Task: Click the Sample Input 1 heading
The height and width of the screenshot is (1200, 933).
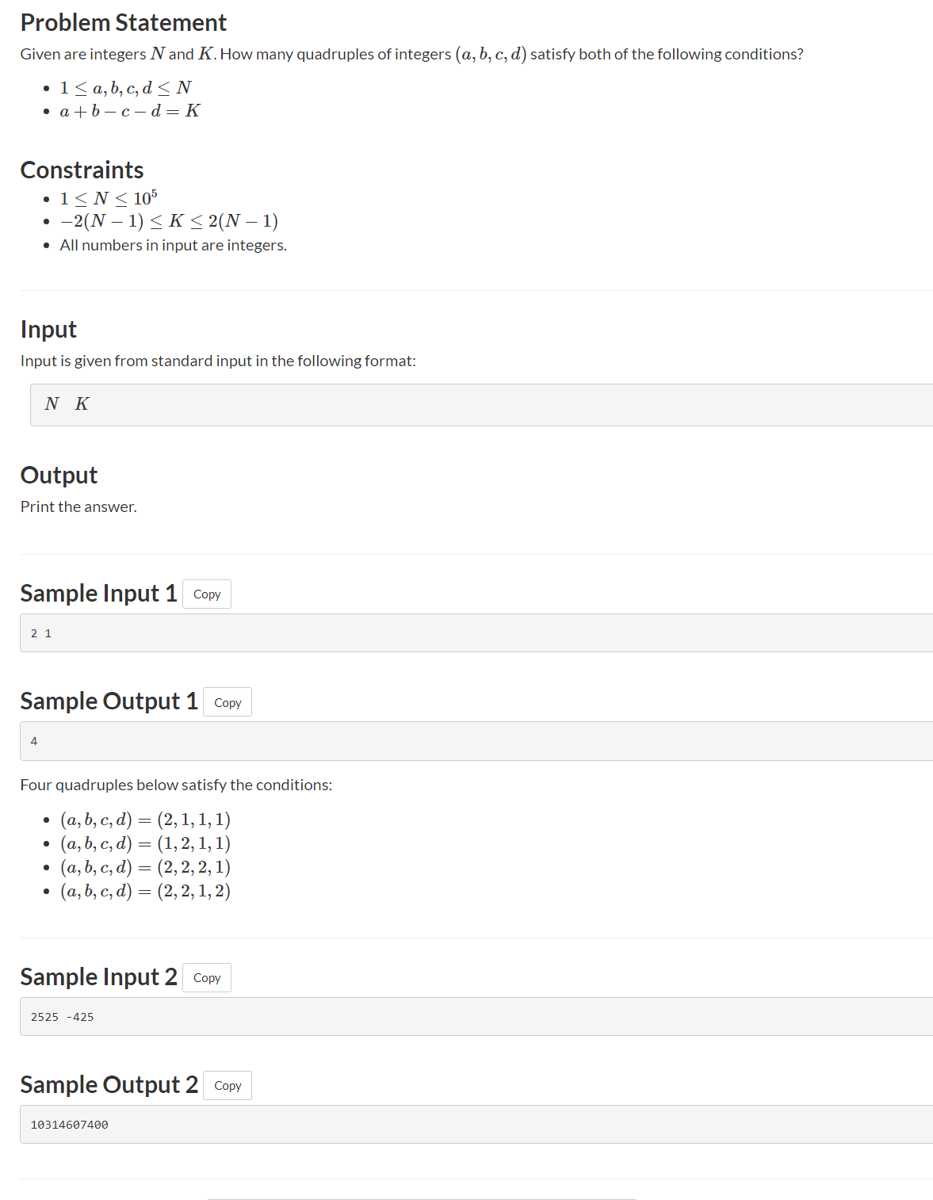Action: point(98,594)
